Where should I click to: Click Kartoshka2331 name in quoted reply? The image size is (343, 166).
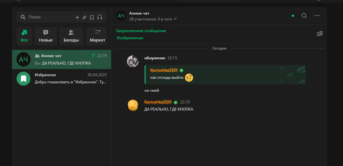point(164,70)
